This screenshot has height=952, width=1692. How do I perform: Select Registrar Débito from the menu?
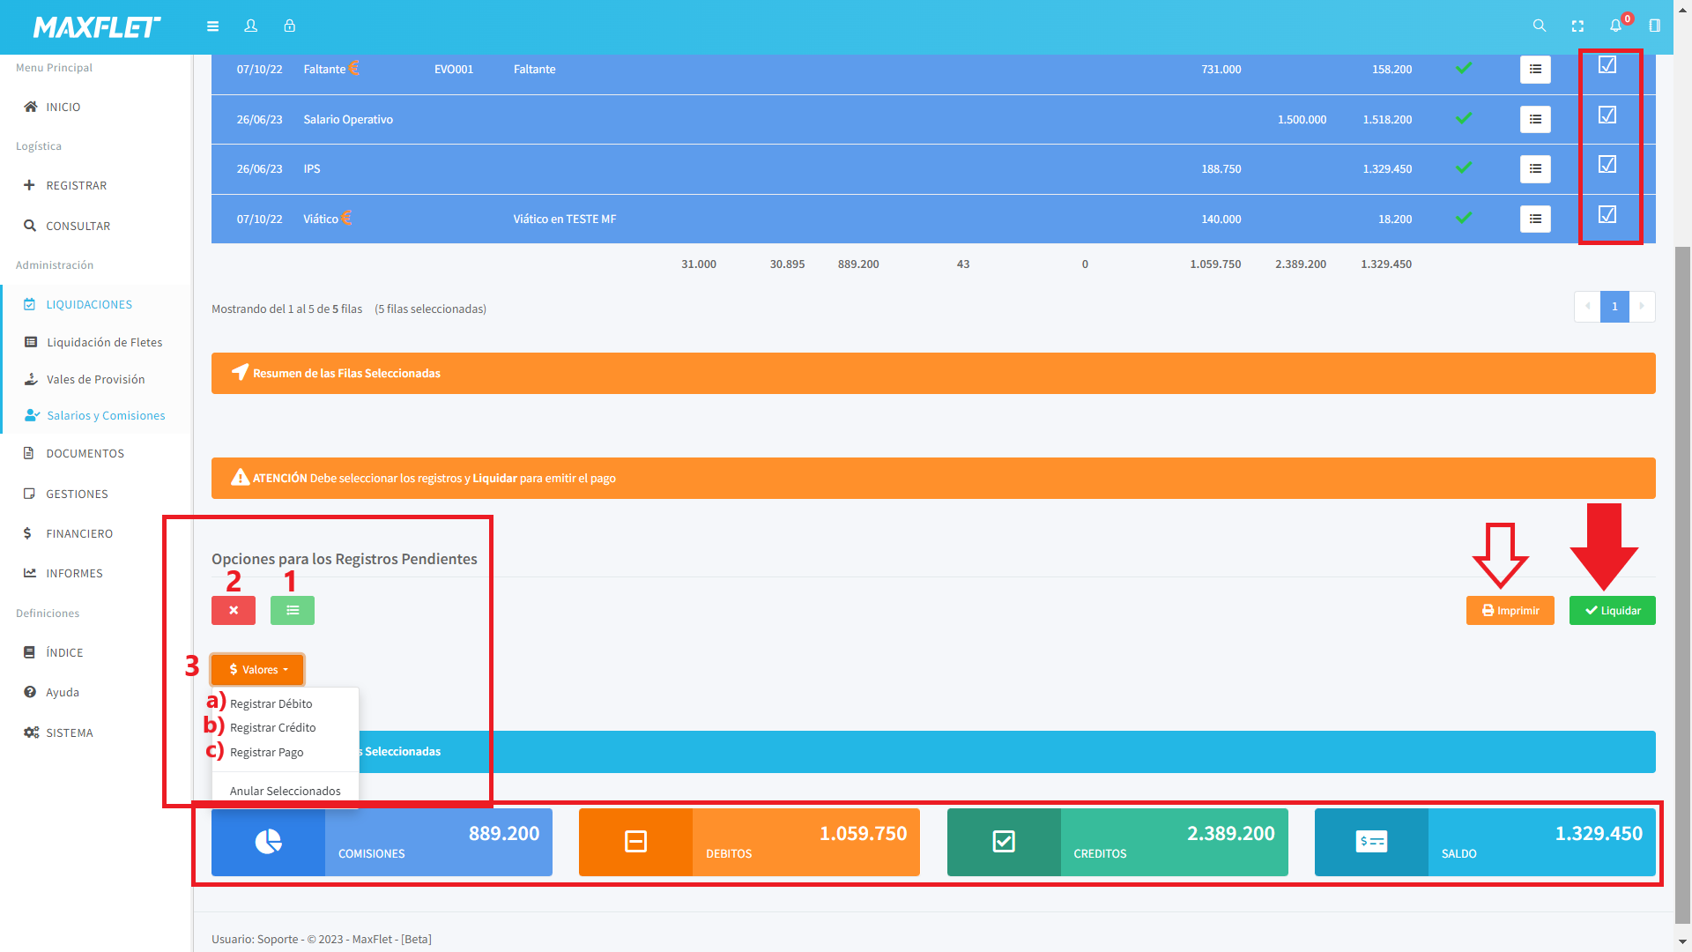pos(271,703)
